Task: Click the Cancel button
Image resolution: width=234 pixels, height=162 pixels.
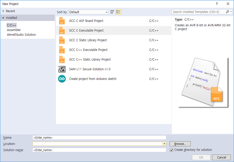Action: pos(221,157)
